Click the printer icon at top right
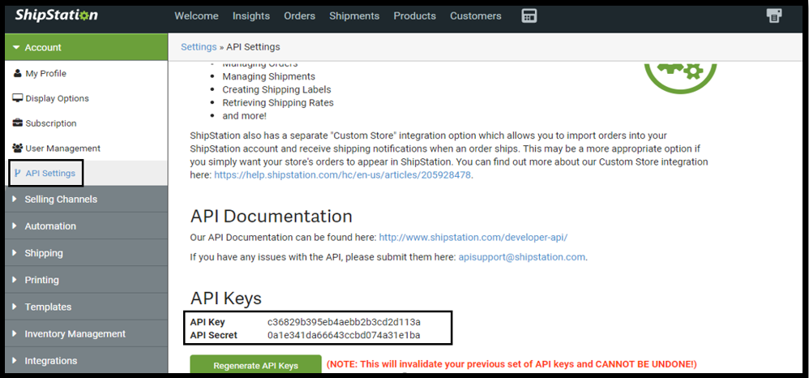 click(774, 16)
